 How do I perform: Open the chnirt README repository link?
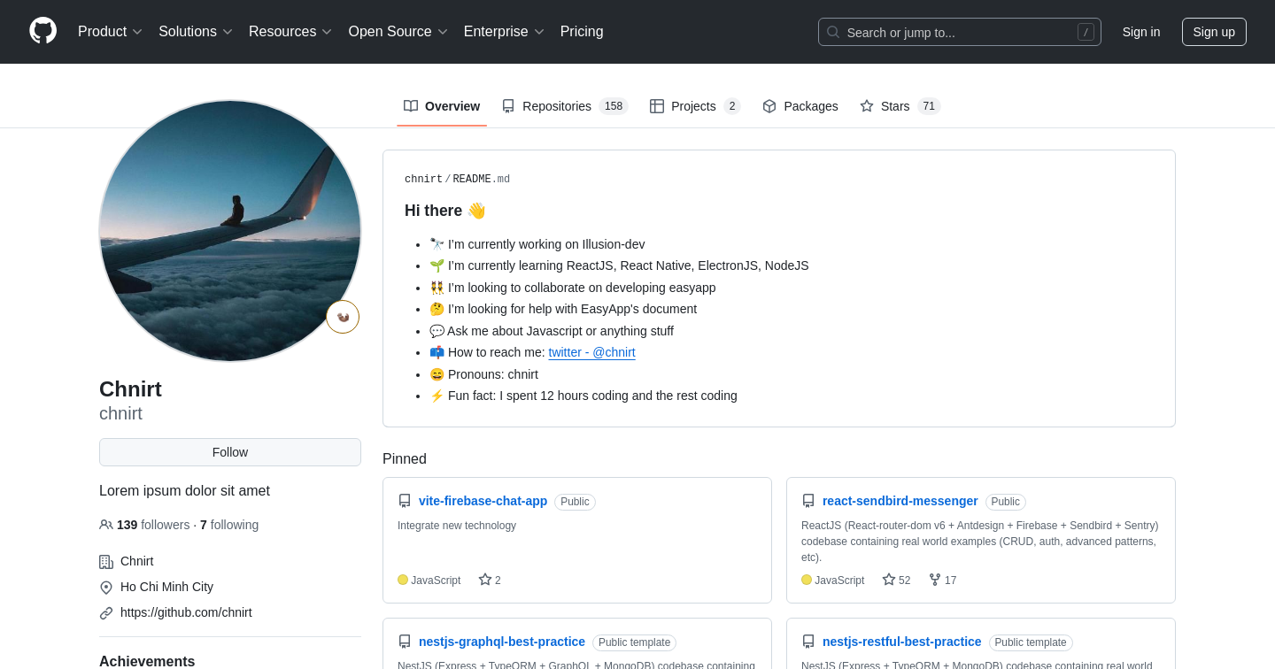pyautogui.click(x=423, y=180)
